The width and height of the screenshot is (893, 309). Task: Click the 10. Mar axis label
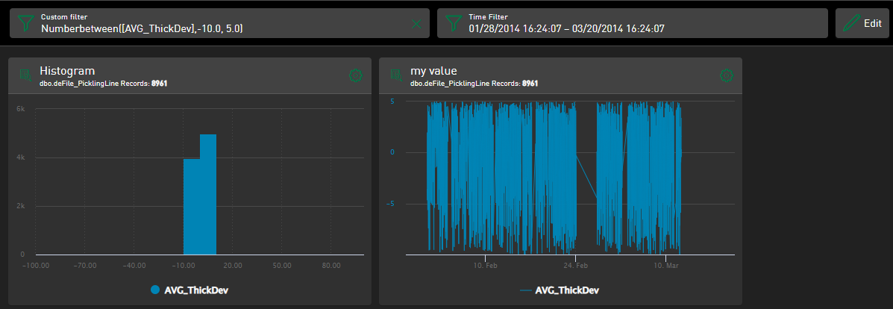click(x=666, y=266)
